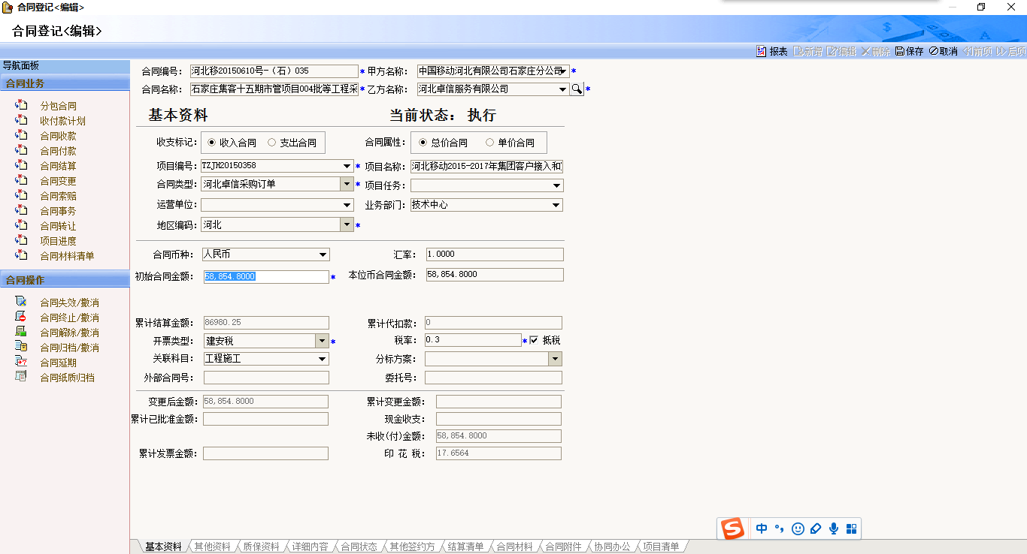This screenshot has width=1027, height=554.
Task: Click 合同名称 input field
Action: [274, 89]
